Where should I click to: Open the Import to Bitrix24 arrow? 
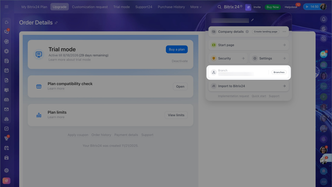(284, 86)
